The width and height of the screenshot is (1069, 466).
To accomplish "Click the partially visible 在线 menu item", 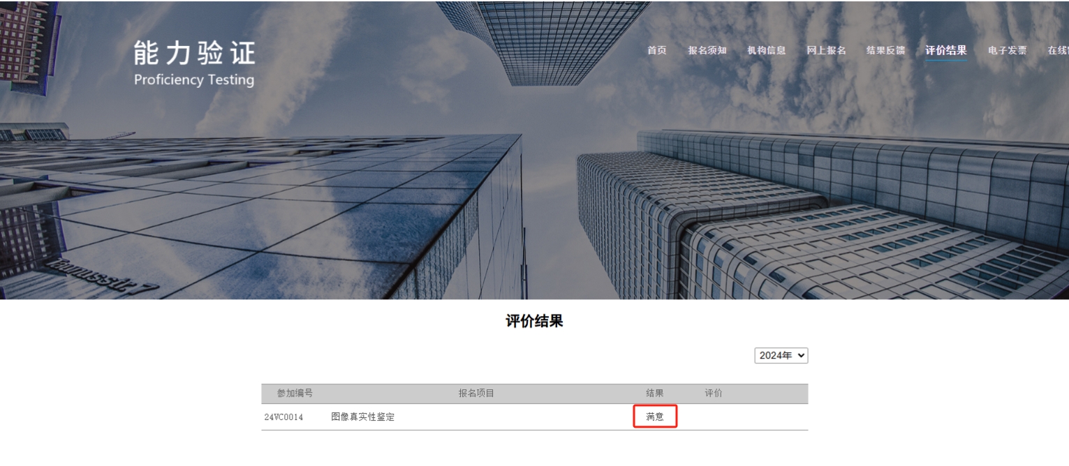I will [1058, 50].
